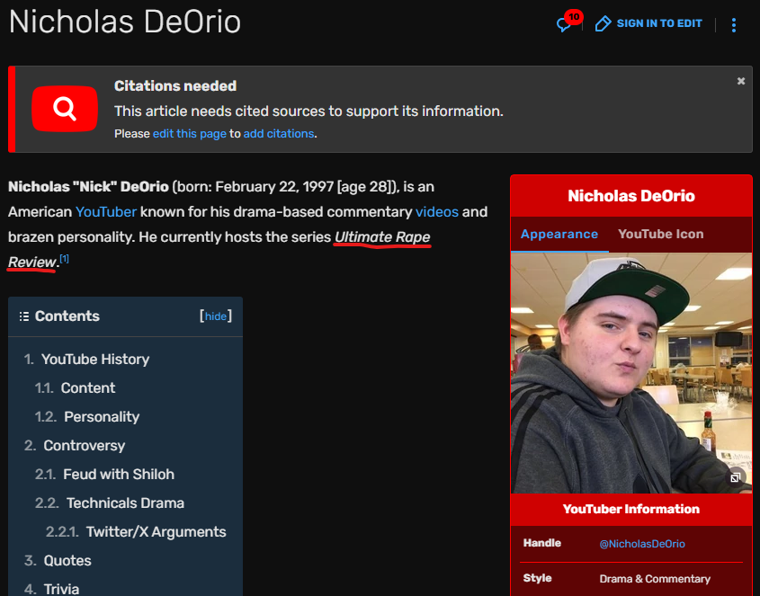Click the YouTuber Information header
The height and width of the screenshot is (596, 760).
[631, 510]
